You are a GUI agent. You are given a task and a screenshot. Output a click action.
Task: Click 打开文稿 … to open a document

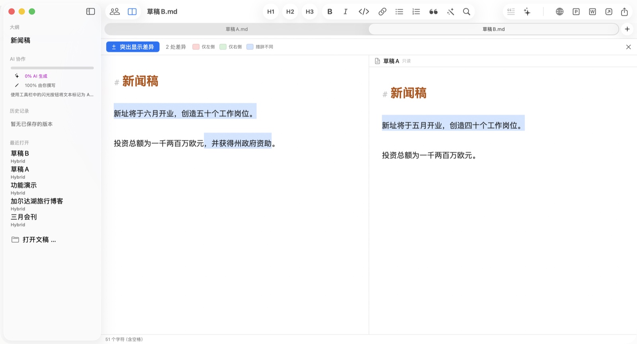pos(34,240)
